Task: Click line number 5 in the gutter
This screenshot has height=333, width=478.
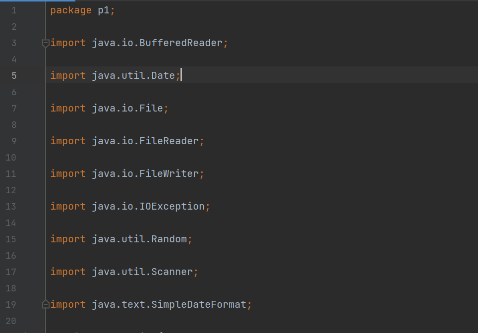Action: (13, 76)
